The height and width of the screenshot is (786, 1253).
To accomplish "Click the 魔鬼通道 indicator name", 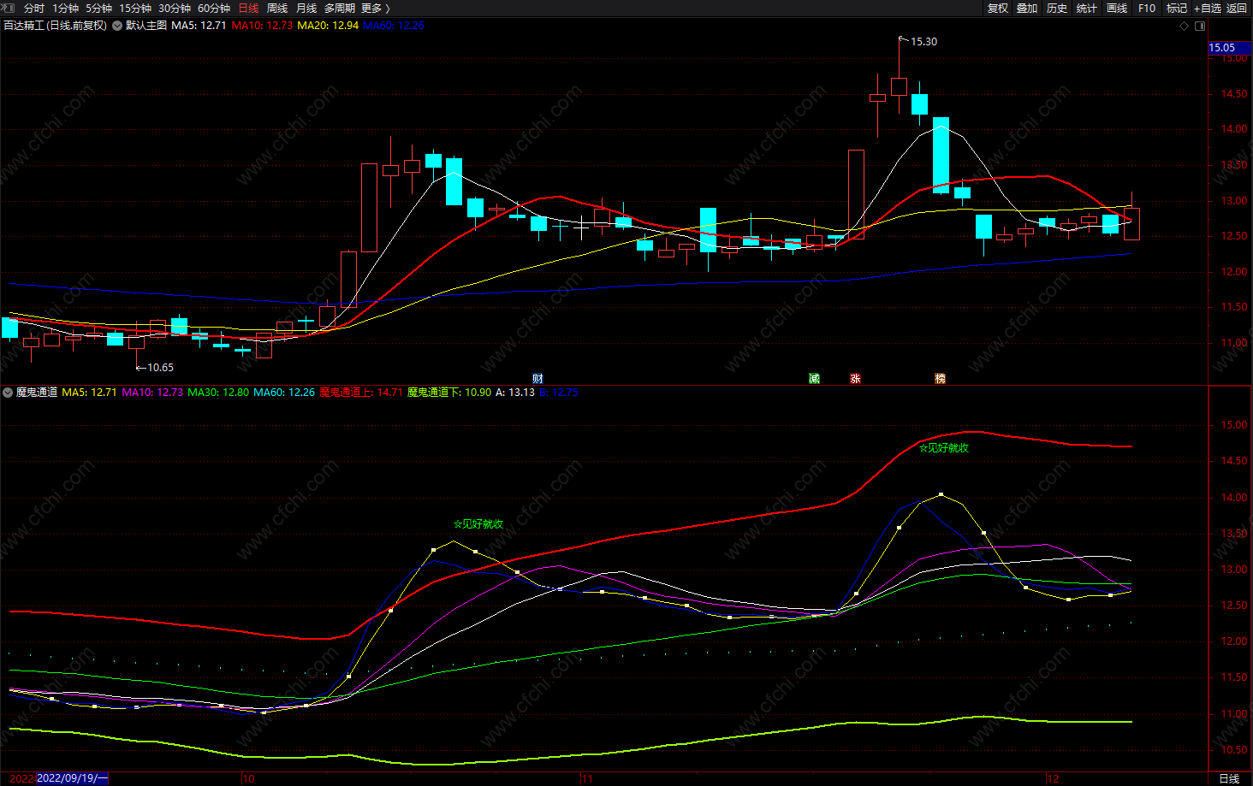I will pos(37,393).
